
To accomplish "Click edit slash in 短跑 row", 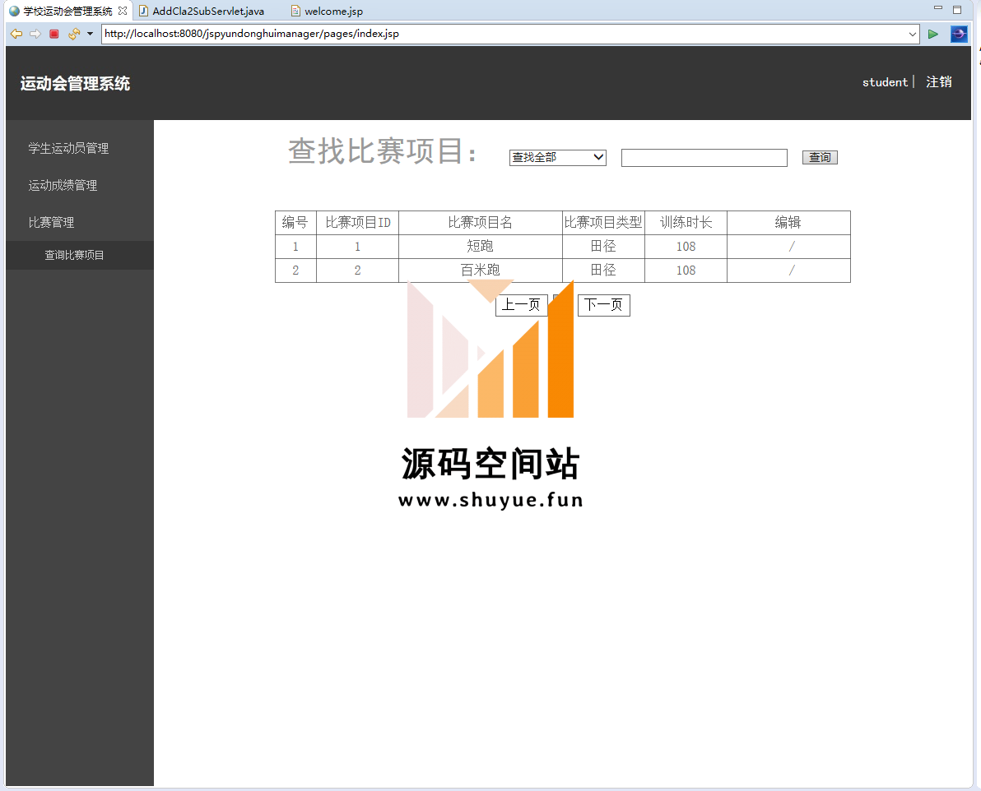I will (792, 247).
